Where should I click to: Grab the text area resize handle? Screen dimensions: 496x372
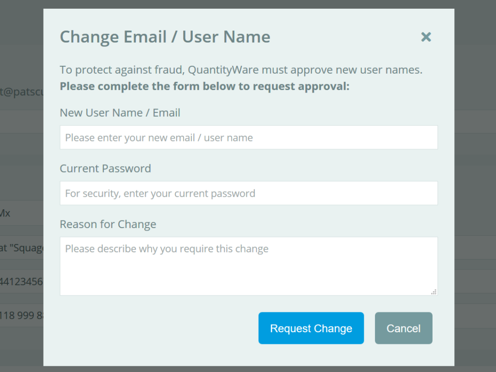click(x=434, y=292)
